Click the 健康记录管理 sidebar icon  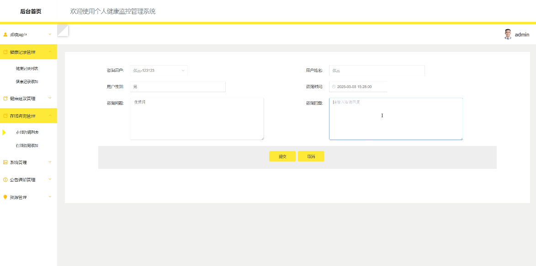coord(5,52)
